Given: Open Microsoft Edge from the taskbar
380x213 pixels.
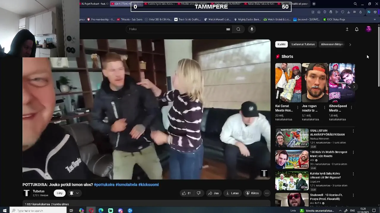Looking at the screenshot, I should point(101,210).
